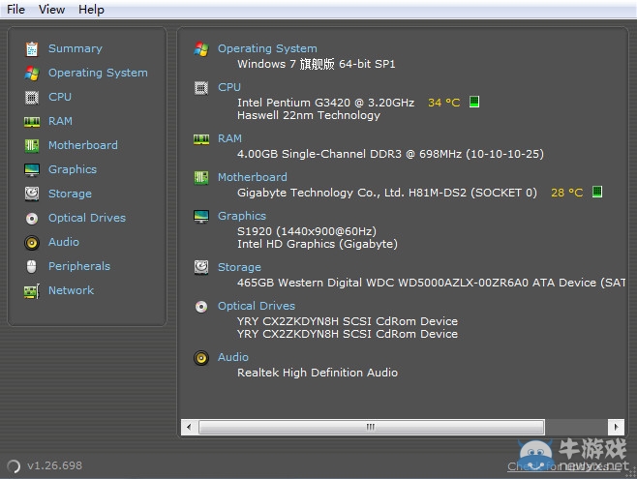Click horizontal scrollbar right arrow

[616, 427]
